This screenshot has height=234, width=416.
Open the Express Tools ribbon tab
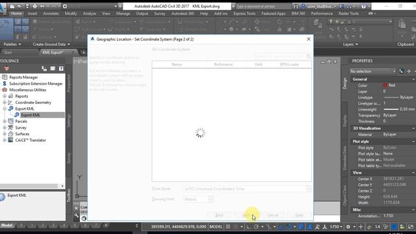pyautogui.click(x=244, y=13)
